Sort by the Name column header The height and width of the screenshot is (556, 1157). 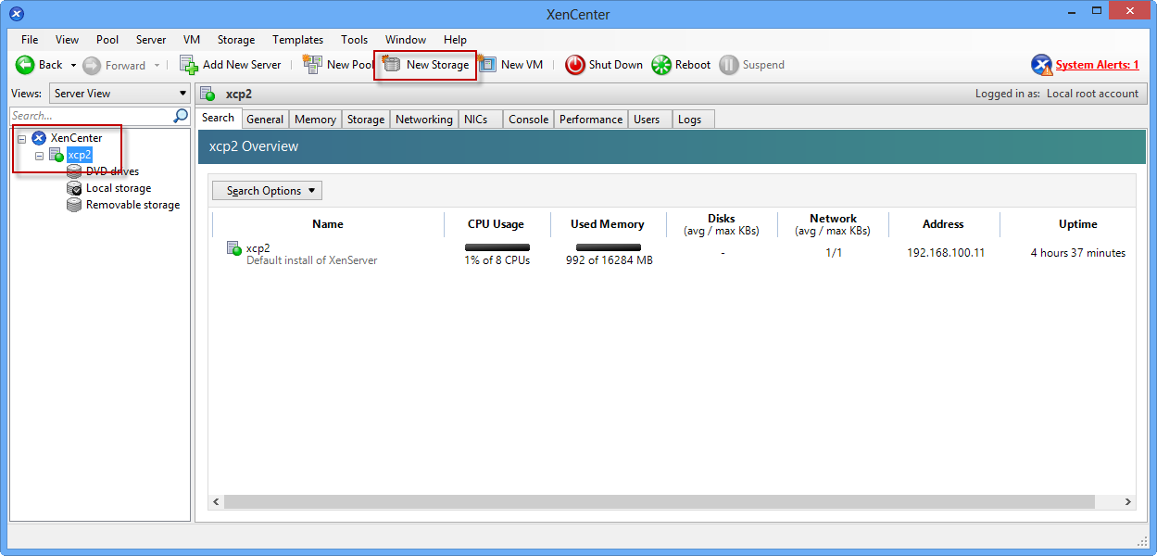point(328,224)
